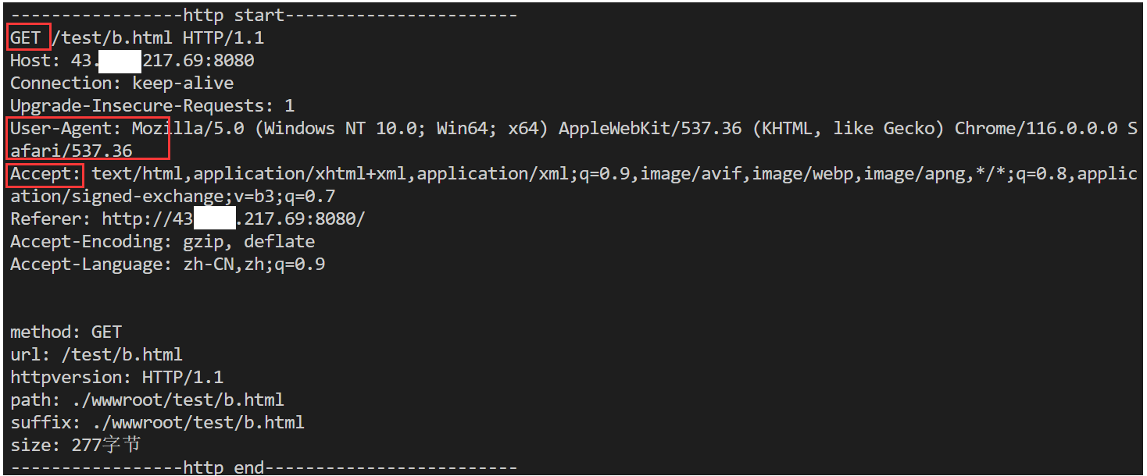This screenshot has width=1147, height=476.
Task: Click the Referer URL link
Action: [233, 219]
